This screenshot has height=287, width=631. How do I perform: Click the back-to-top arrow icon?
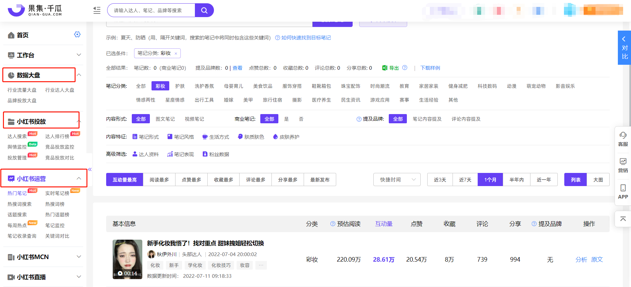[623, 219]
